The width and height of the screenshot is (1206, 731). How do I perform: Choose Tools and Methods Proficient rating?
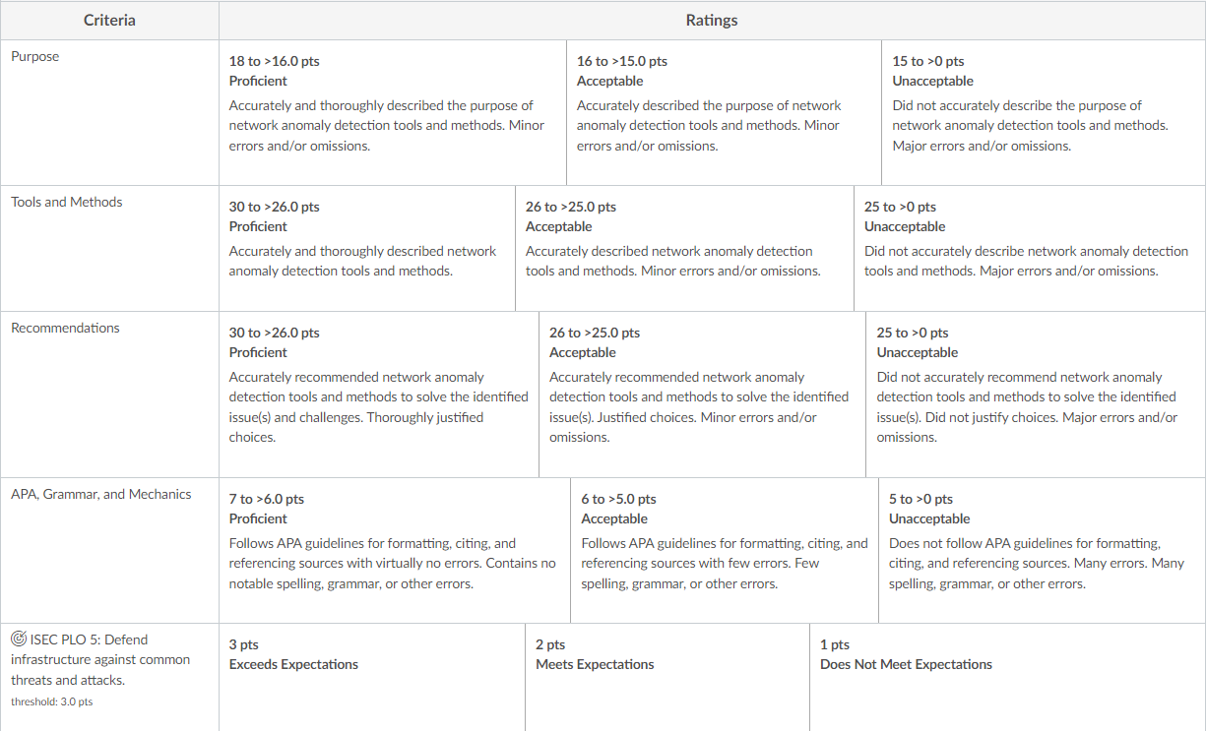click(x=367, y=249)
